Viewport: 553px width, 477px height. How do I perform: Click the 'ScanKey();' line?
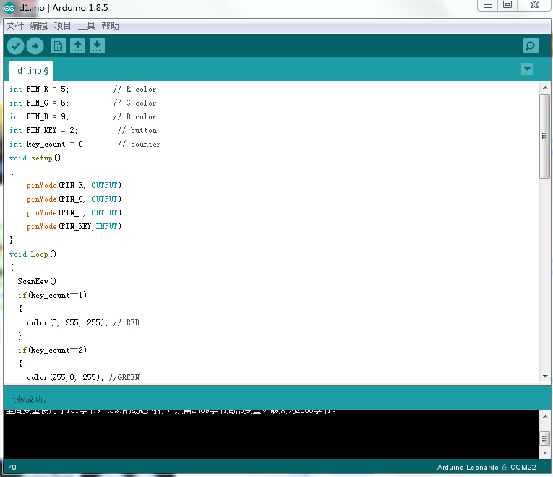[x=39, y=281]
